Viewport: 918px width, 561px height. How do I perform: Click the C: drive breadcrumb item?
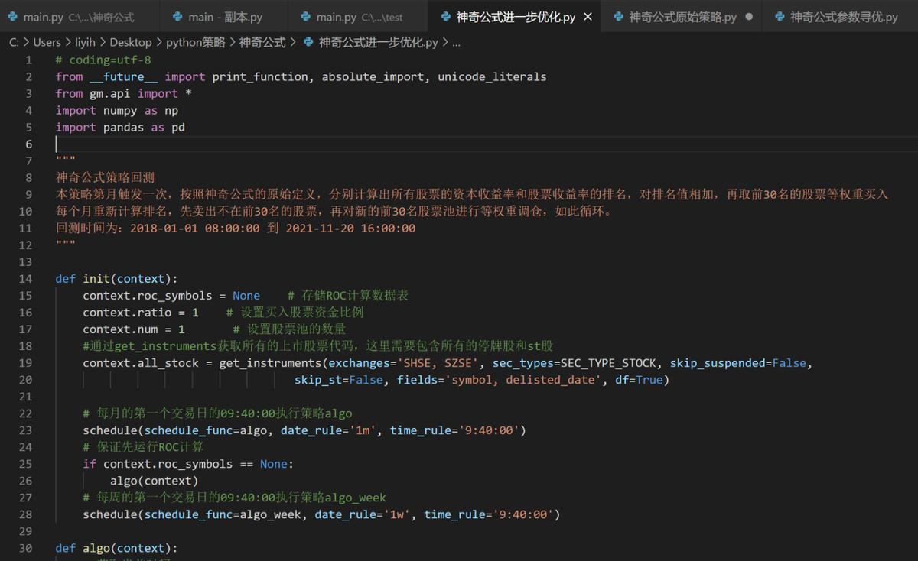point(14,42)
